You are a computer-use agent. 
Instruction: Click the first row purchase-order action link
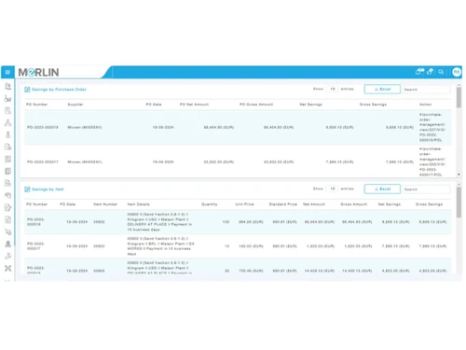coord(432,127)
